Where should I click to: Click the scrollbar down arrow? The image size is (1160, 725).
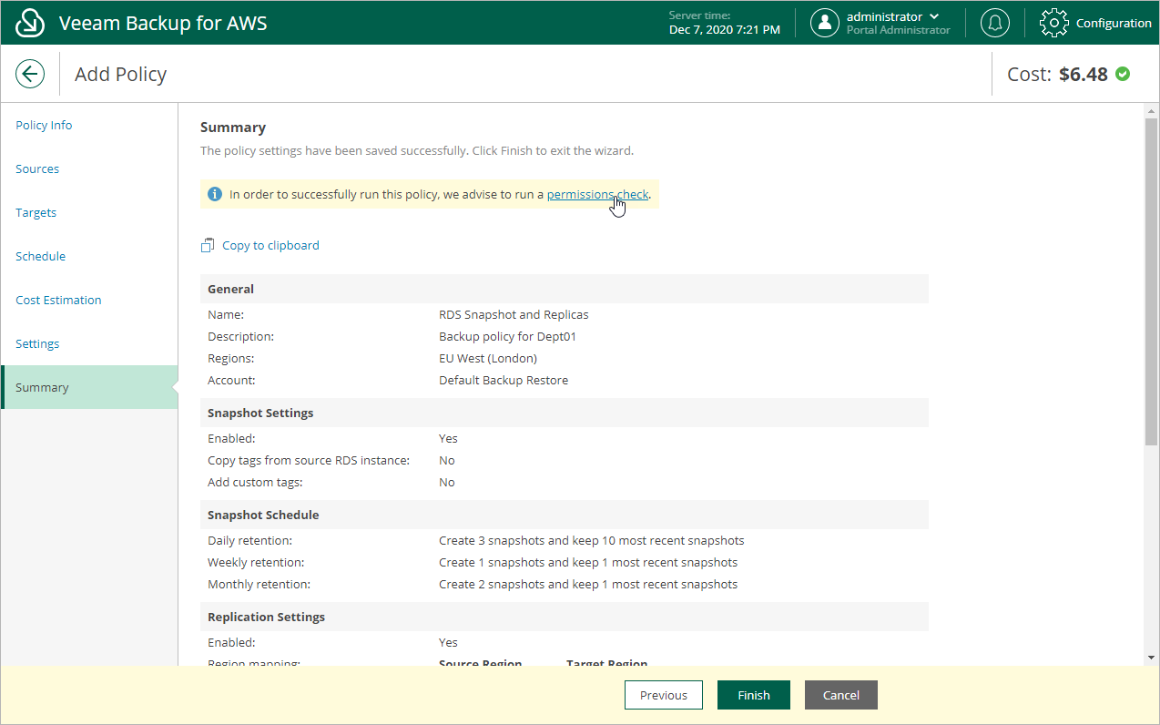pos(1151,657)
